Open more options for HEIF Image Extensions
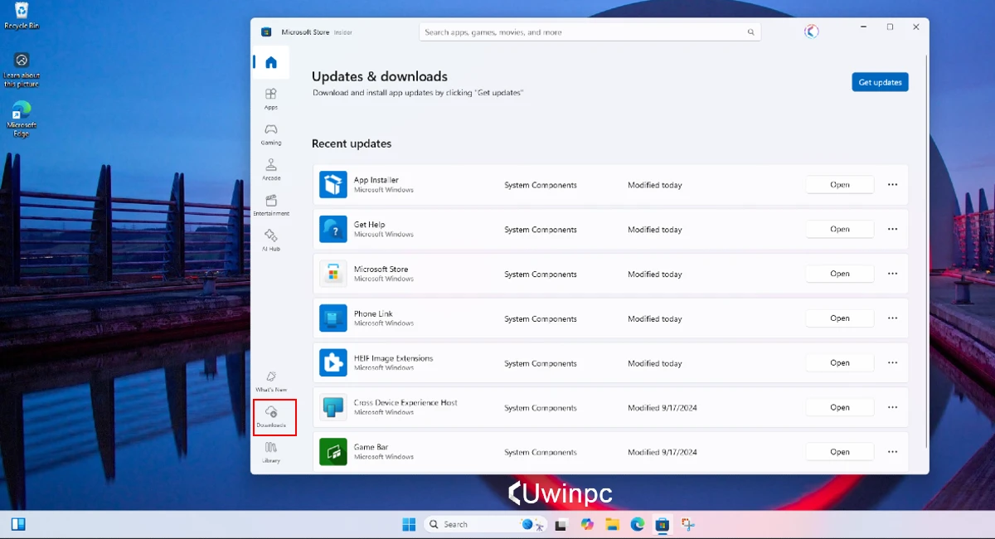Image resolution: width=995 pixels, height=539 pixels. (892, 362)
